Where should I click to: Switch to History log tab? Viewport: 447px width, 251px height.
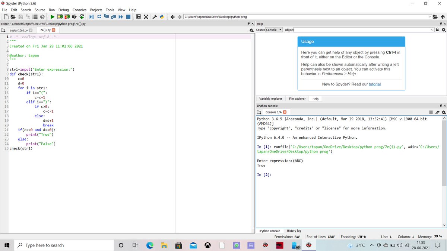click(294, 231)
